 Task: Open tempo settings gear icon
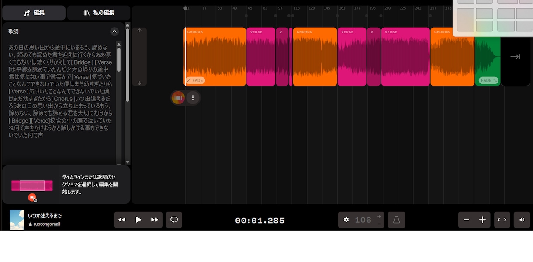[346, 220]
